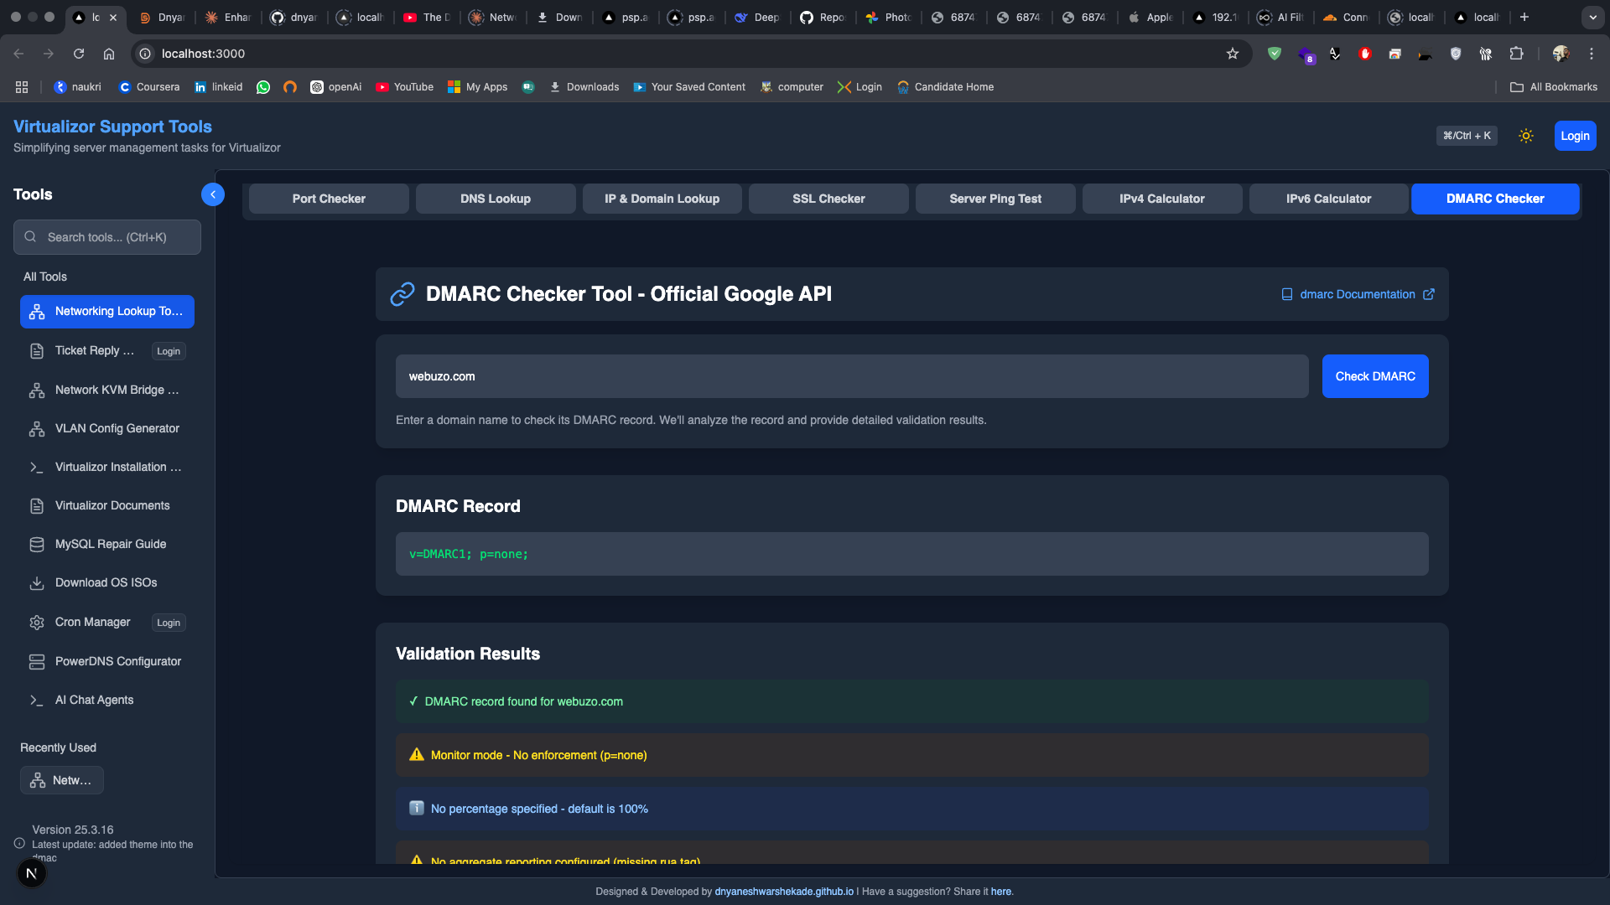1610x905 pixels.
Task: Click the Next.js N dev indicator icon
Action: [32, 873]
